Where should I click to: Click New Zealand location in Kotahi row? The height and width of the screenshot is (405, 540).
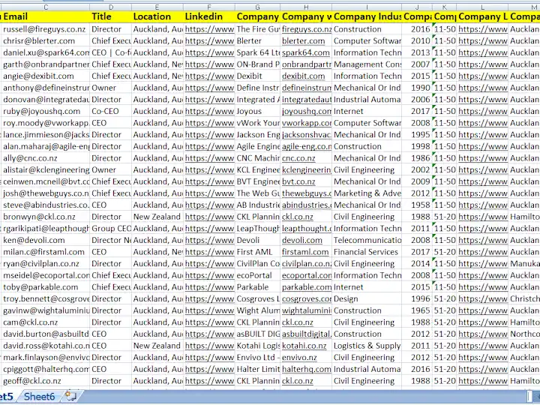157,346
